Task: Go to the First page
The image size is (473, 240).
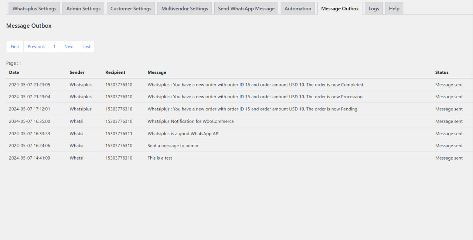Action: (14, 46)
